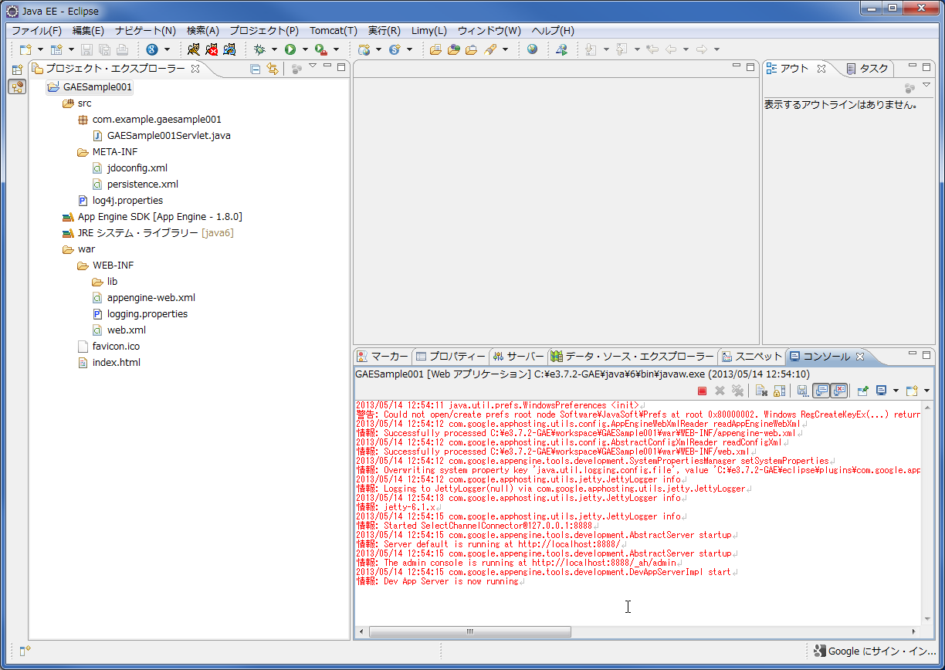
Task: Click the web browser globe toolbar icon
Action: 533,49
